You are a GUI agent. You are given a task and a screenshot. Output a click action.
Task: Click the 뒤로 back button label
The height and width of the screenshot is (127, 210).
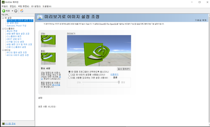8,11
